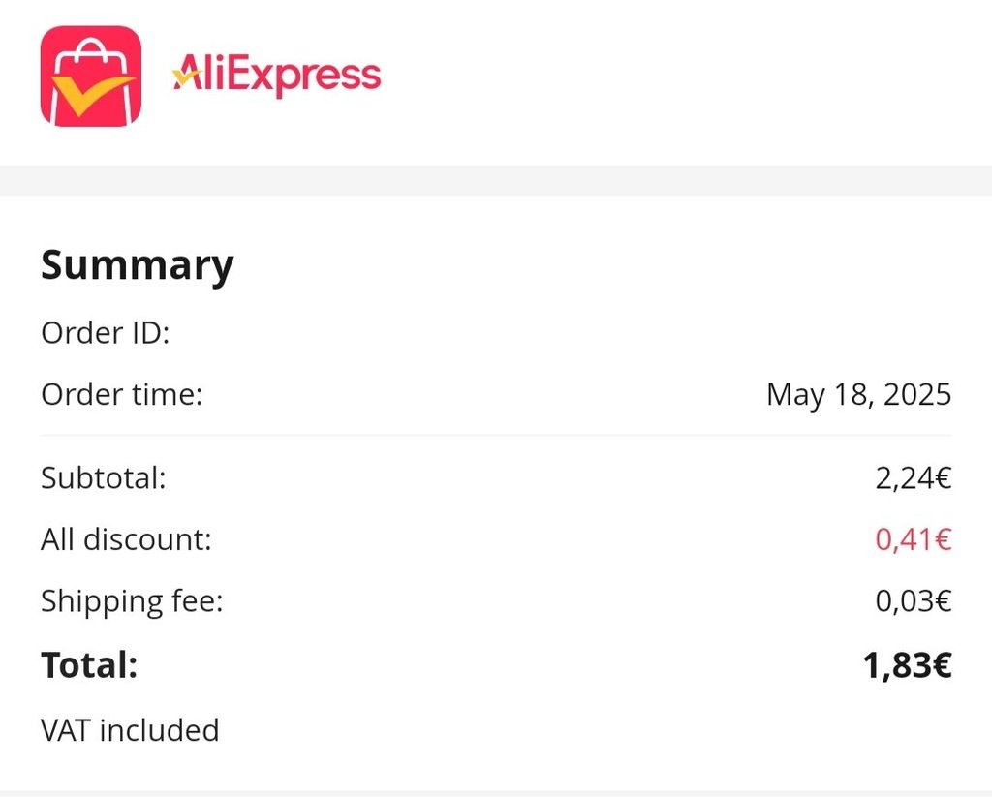Select the Order ID label
The image size is (992, 797).
105,334
